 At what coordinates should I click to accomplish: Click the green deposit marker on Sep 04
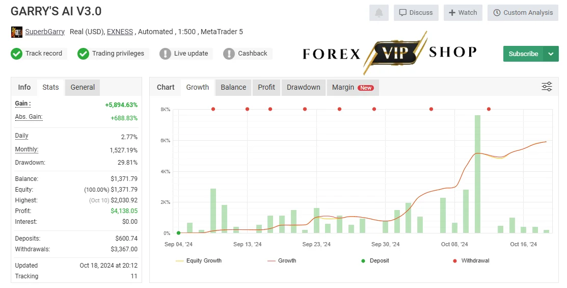[179, 233]
